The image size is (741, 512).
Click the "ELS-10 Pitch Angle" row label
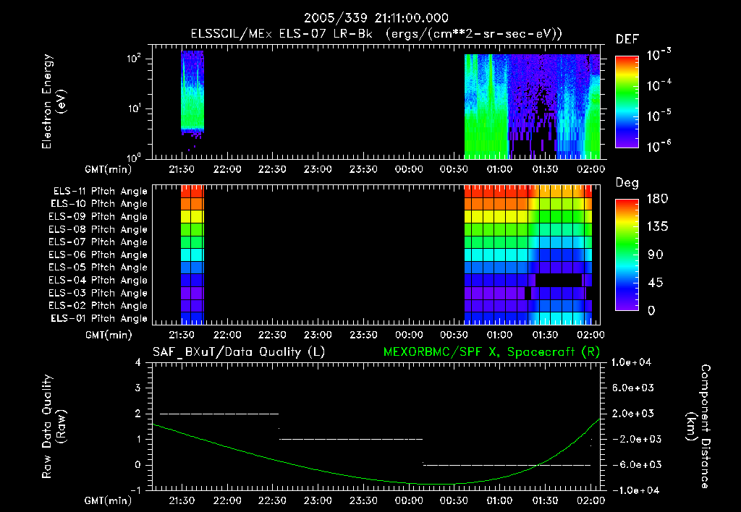tap(98, 204)
